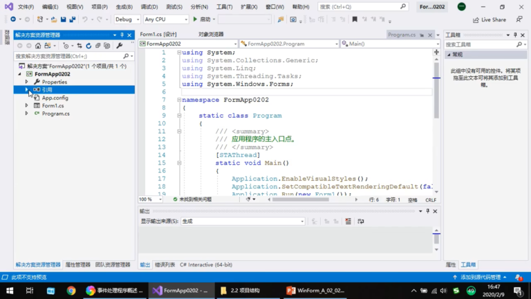531x299 pixels.
Task: Click the bookmark toolbar icon
Action: (355, 19)
